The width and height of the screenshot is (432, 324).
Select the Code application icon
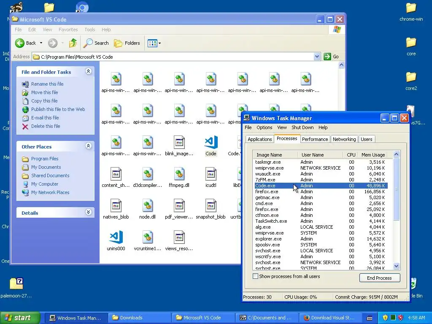[211, 143]
